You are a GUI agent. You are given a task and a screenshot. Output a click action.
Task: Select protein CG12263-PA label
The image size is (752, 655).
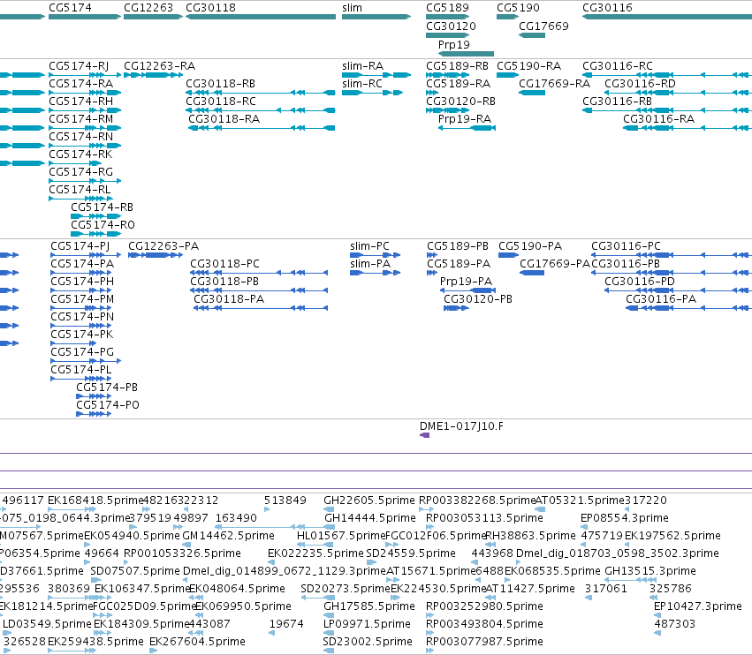click(163, 246)
